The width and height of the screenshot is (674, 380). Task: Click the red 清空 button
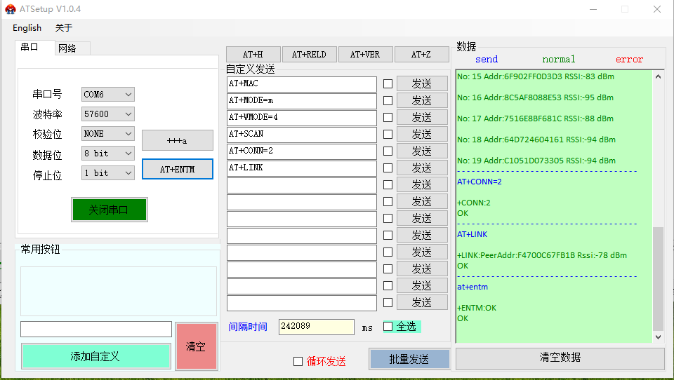[196, 346]
